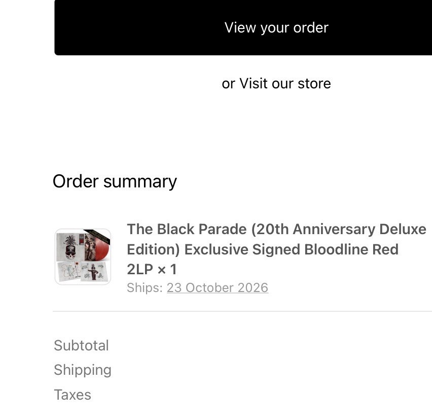Click the divider line below the order item
This screenshot has width=432, height=420.
pos(242,311)
